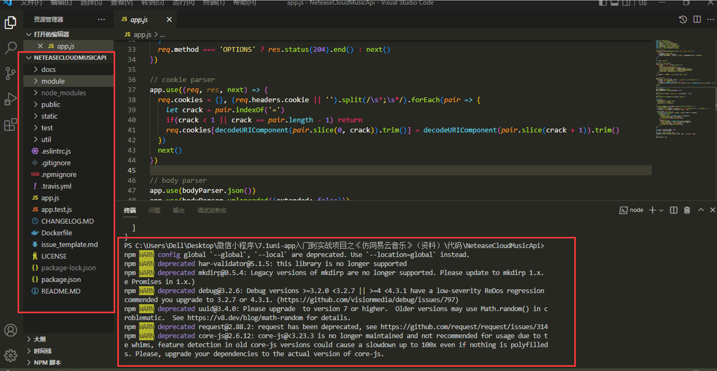
Task: Close app.js in open editors list
Action: pyautogui.click(x=40, y=46)
